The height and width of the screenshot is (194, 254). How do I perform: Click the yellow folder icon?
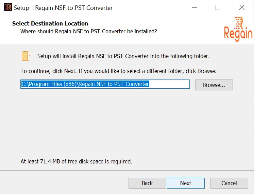pyautogui.click(x=26, y=56)
